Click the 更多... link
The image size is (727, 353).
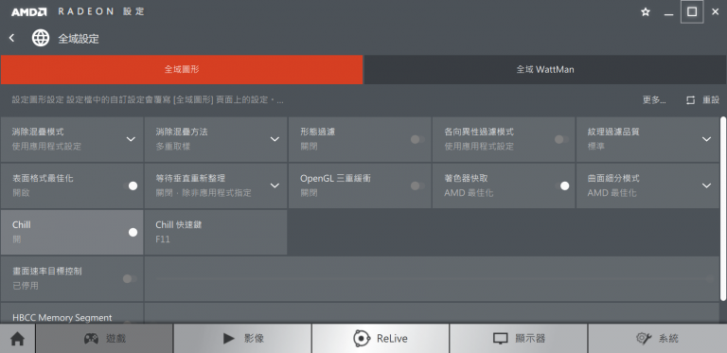654,100
